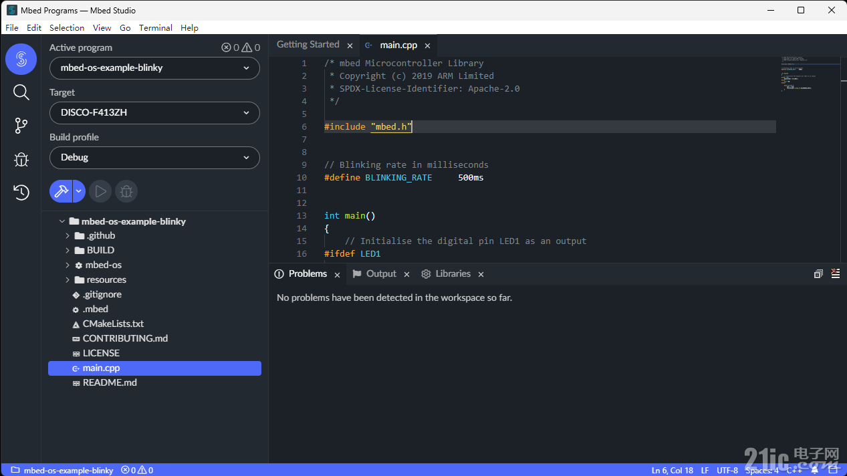This screenshot has width=847, height=476.
Task: Select main.cpp in file tree
Action: 154,368
